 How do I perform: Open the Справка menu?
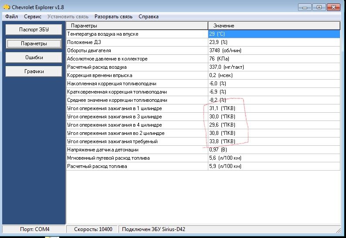[x=149, y=17]
